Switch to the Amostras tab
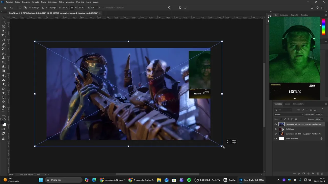The width and height of the screenshot is (328, 184). pos(284,15)
